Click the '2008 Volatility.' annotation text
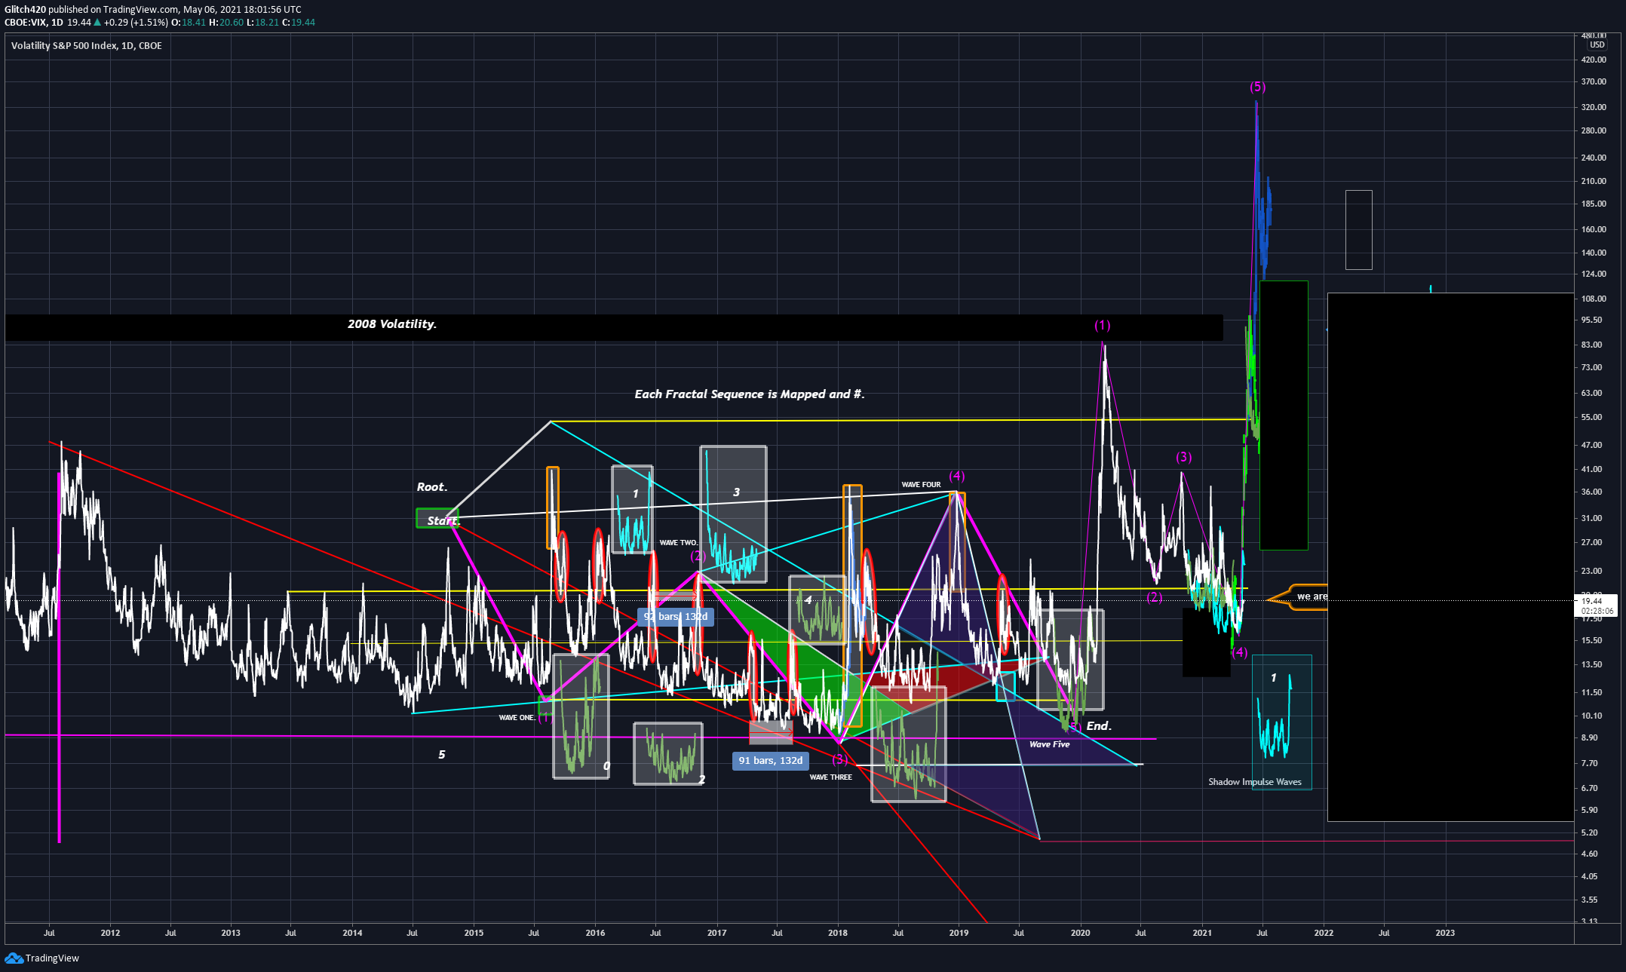This screenshot has height=972, width=1626. click(x=392, y=324)
